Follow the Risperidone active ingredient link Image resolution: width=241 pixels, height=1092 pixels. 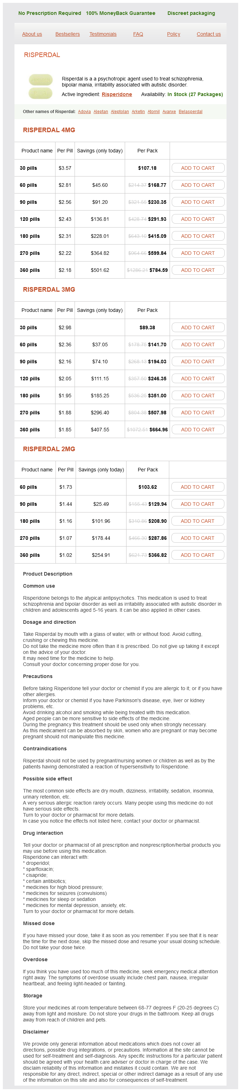(117, 95)
